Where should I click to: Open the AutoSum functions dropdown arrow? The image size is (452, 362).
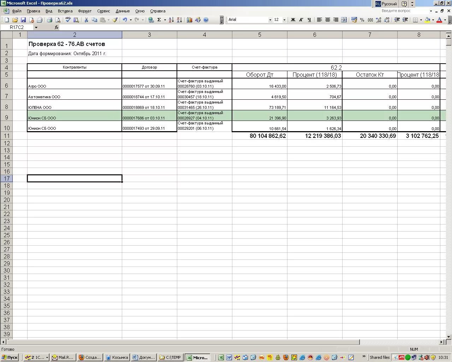(165, 20)
